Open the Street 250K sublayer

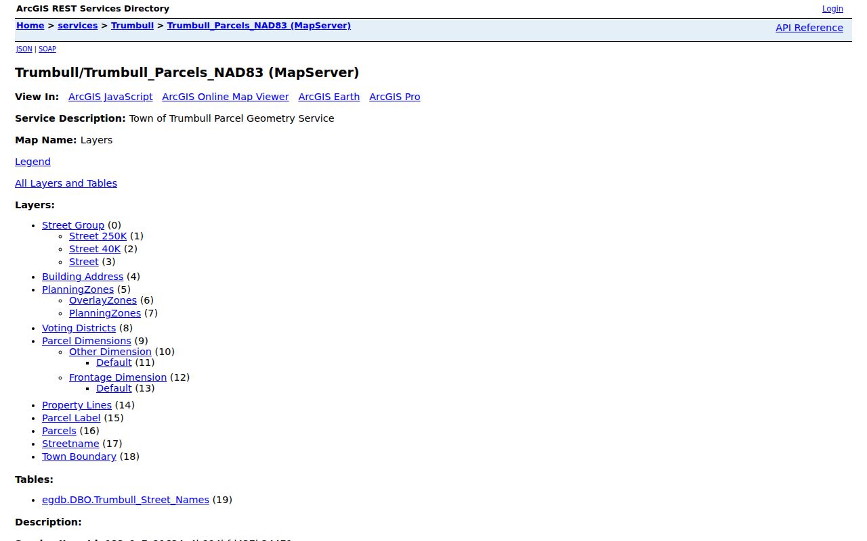pos(98,236)
